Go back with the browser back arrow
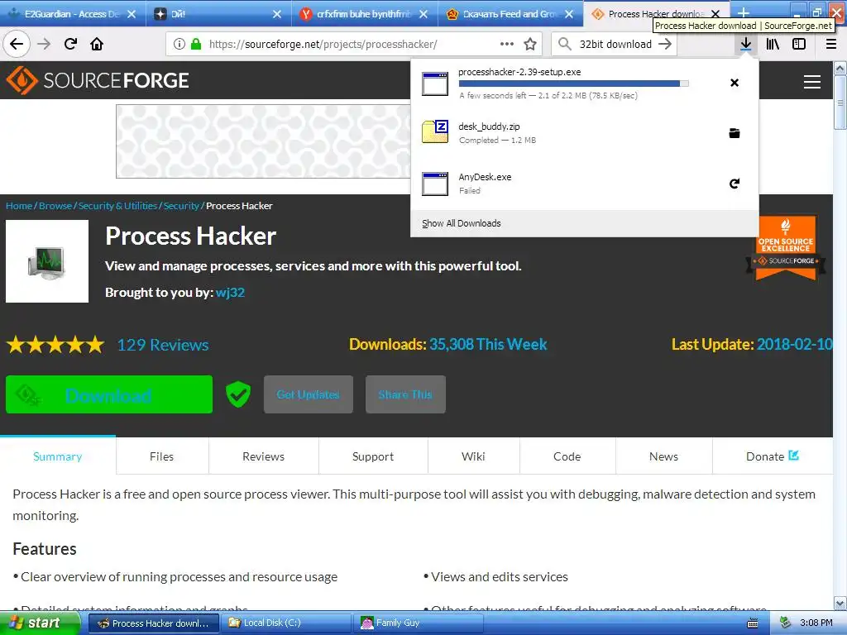 (x=17, y=44)
